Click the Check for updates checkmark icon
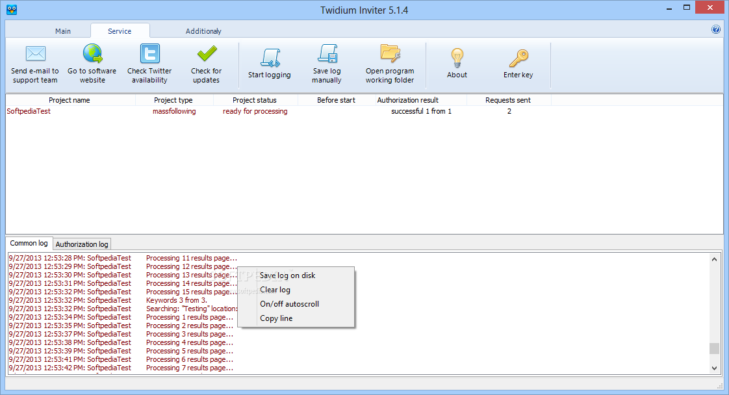Screen dimensions: 729x395 pos(207,53)
